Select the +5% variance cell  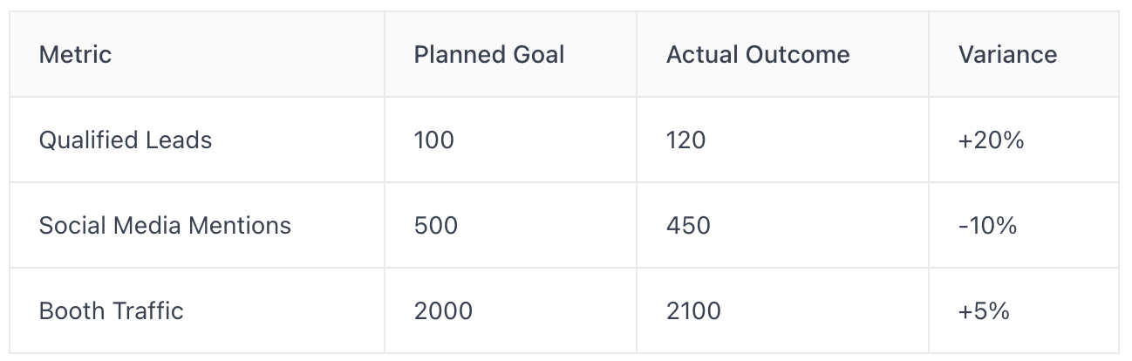point(984,310)
